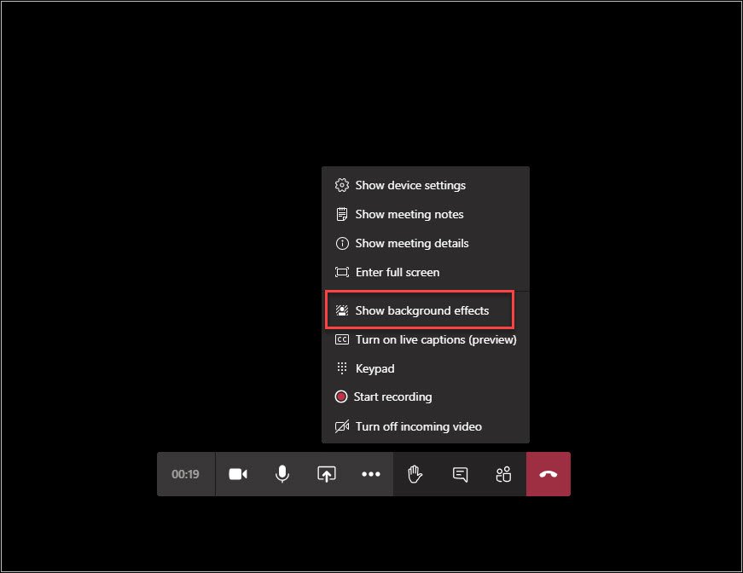Select Show meeting details

point(425,243)
